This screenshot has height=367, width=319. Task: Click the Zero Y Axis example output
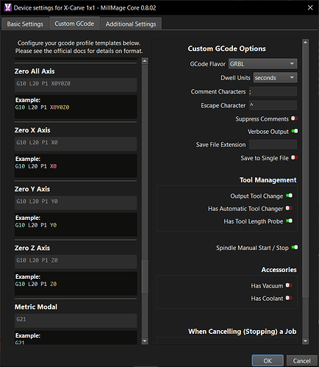click(76, 224)
